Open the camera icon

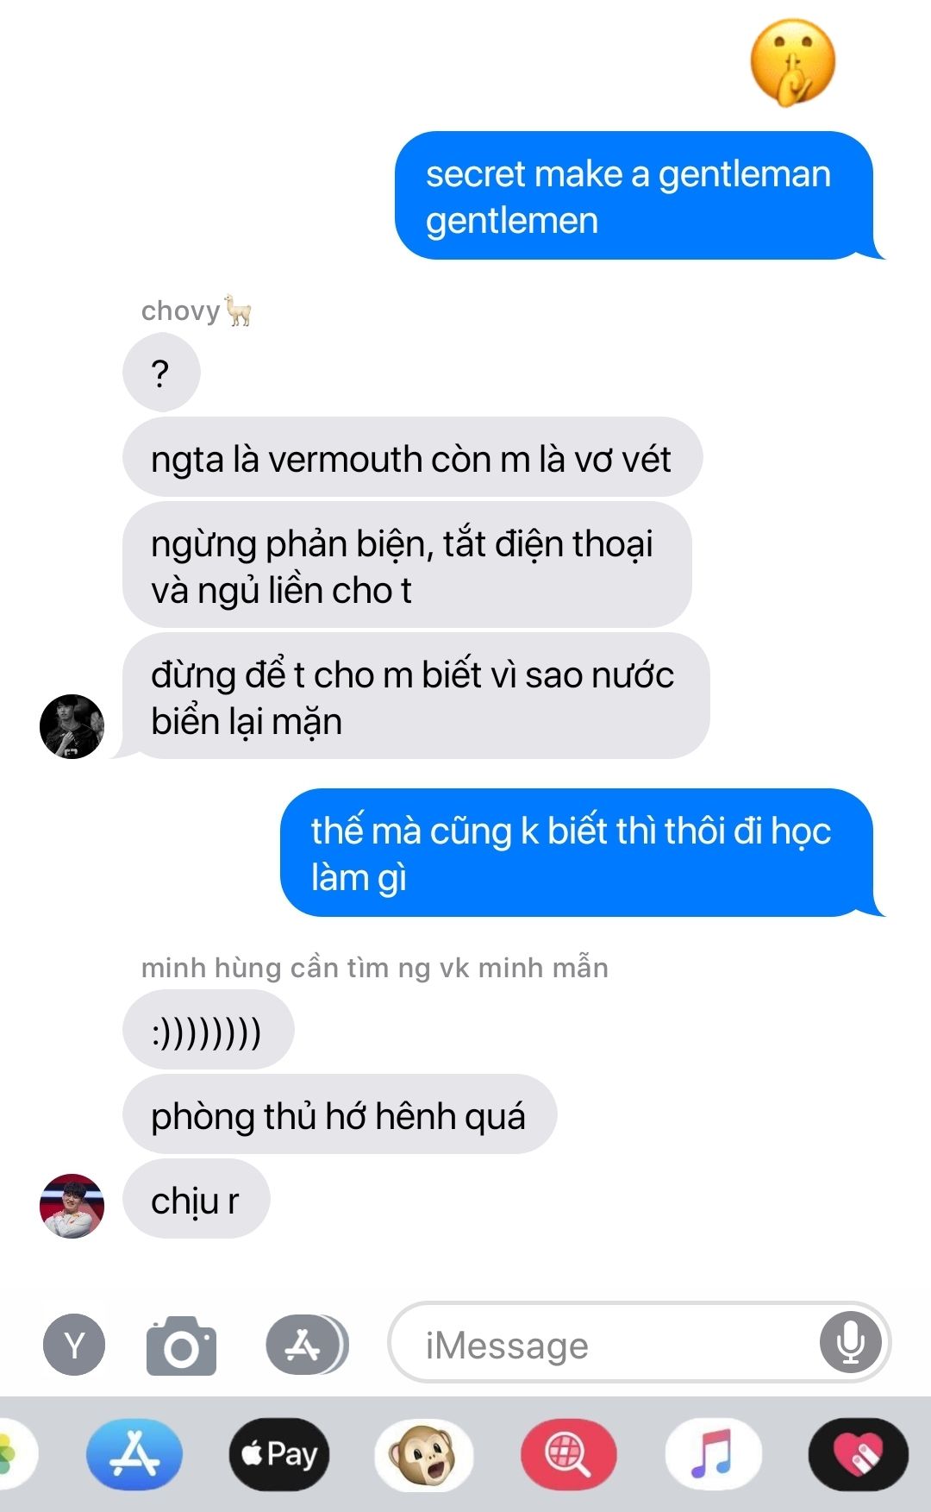pyautogui.click(x=181, y=1346)
